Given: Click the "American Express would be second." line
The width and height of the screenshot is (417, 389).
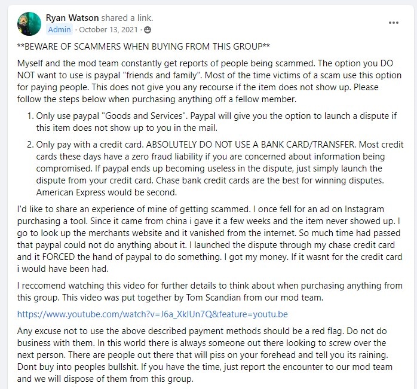Looking at the screenshot, I should (106, 192).
